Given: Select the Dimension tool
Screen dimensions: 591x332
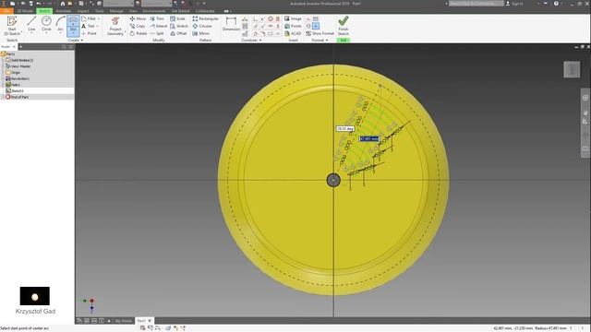Looking at the screenshot, I should click(231, 24).
